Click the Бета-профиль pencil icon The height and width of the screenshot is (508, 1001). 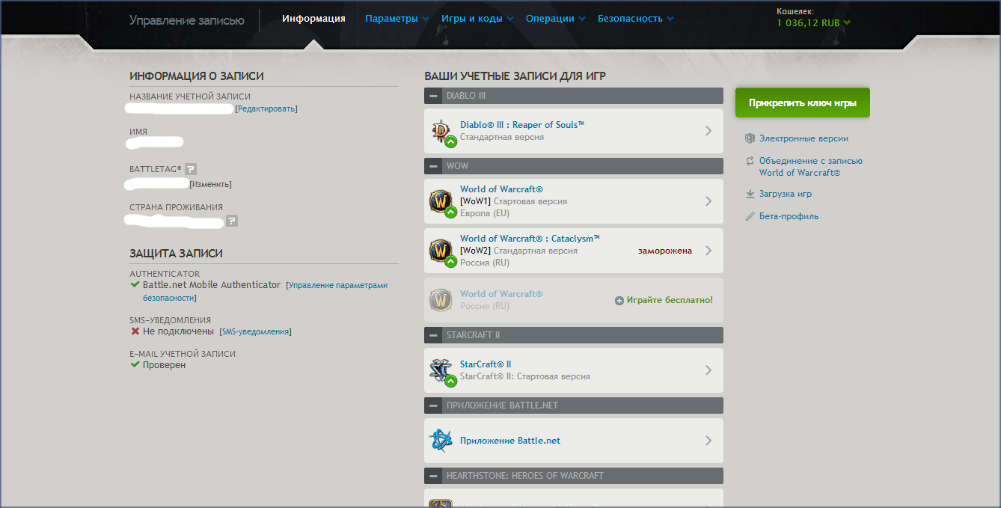pyautogui.click(x=750, y=216)
